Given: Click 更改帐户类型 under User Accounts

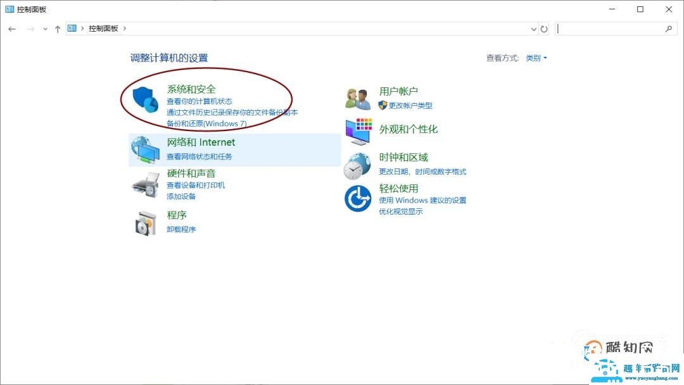Looking at the screenshot, I should tap(410, 106).
